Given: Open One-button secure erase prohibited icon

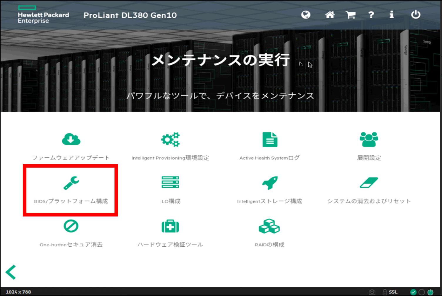Looking at the screenshot, I should coord(71,226).
